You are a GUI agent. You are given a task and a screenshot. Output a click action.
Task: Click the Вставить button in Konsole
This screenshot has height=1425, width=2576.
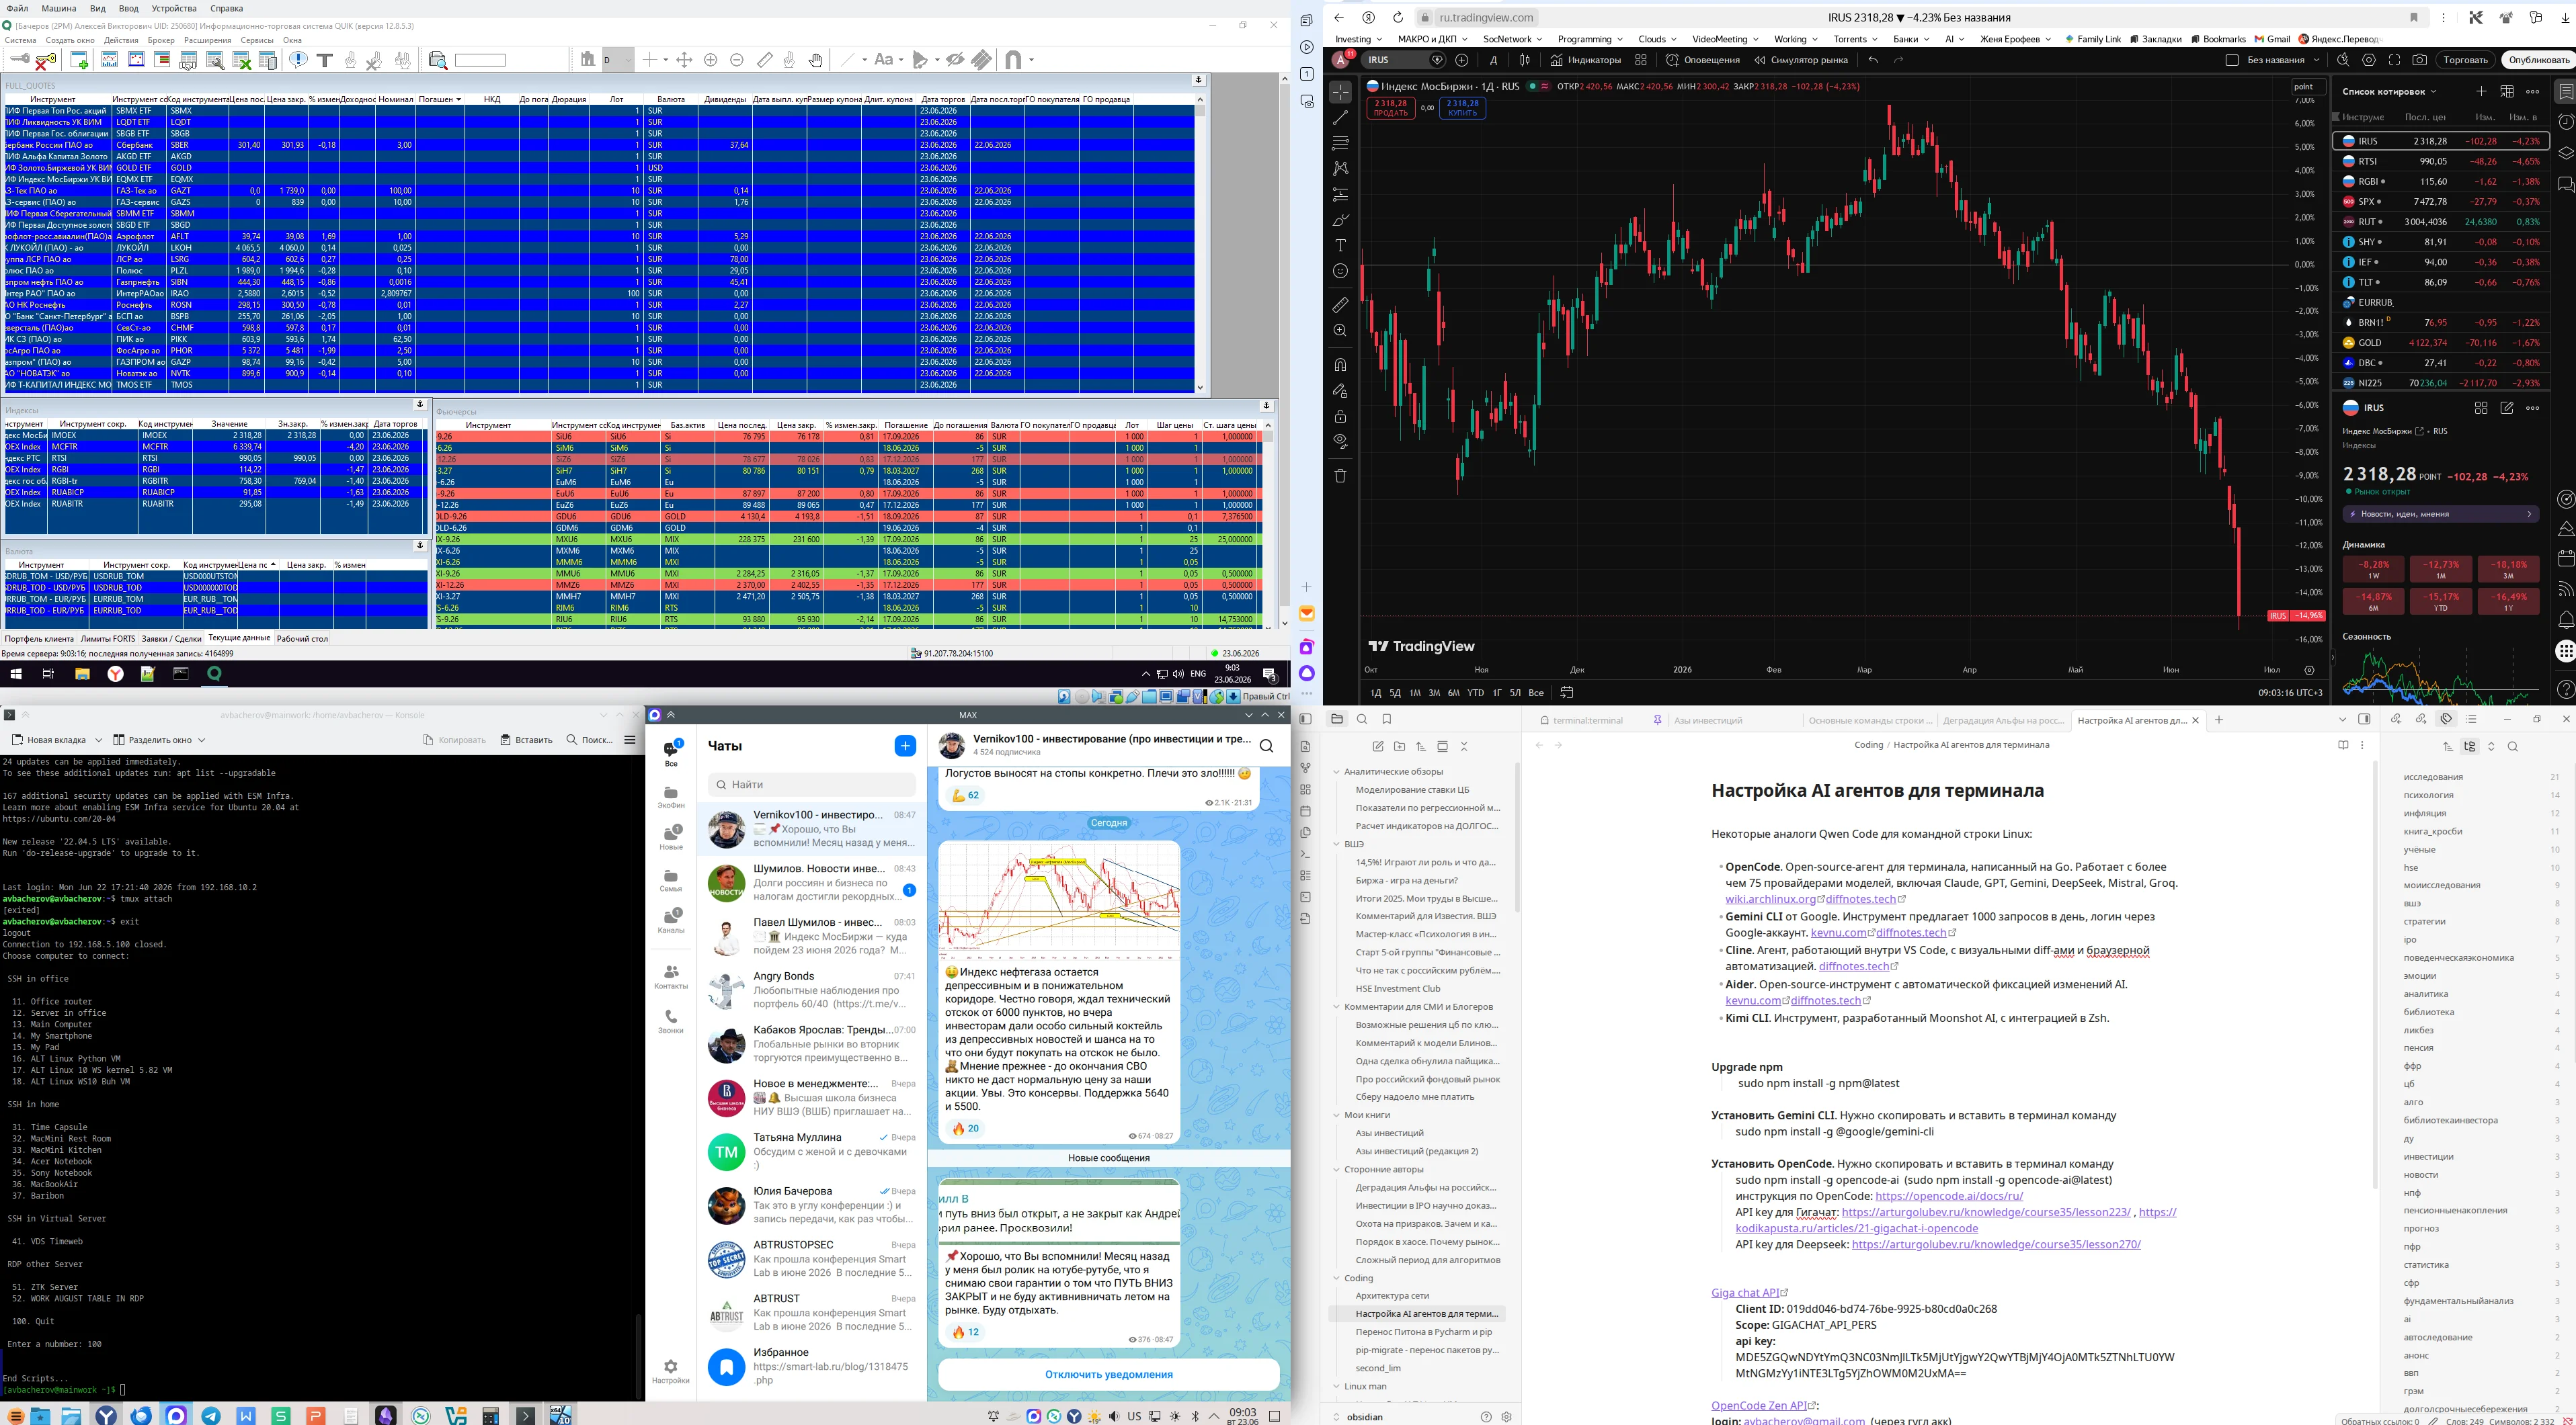pos(527,740)
